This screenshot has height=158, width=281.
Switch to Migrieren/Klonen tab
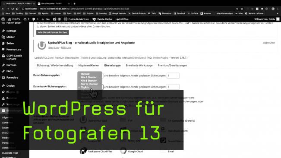pos(89,65)
